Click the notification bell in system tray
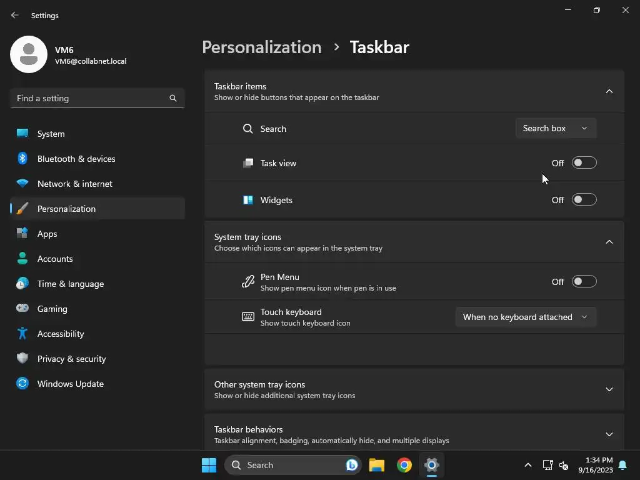This screenshot has height=480, width=640. click(x=623, y=465)
